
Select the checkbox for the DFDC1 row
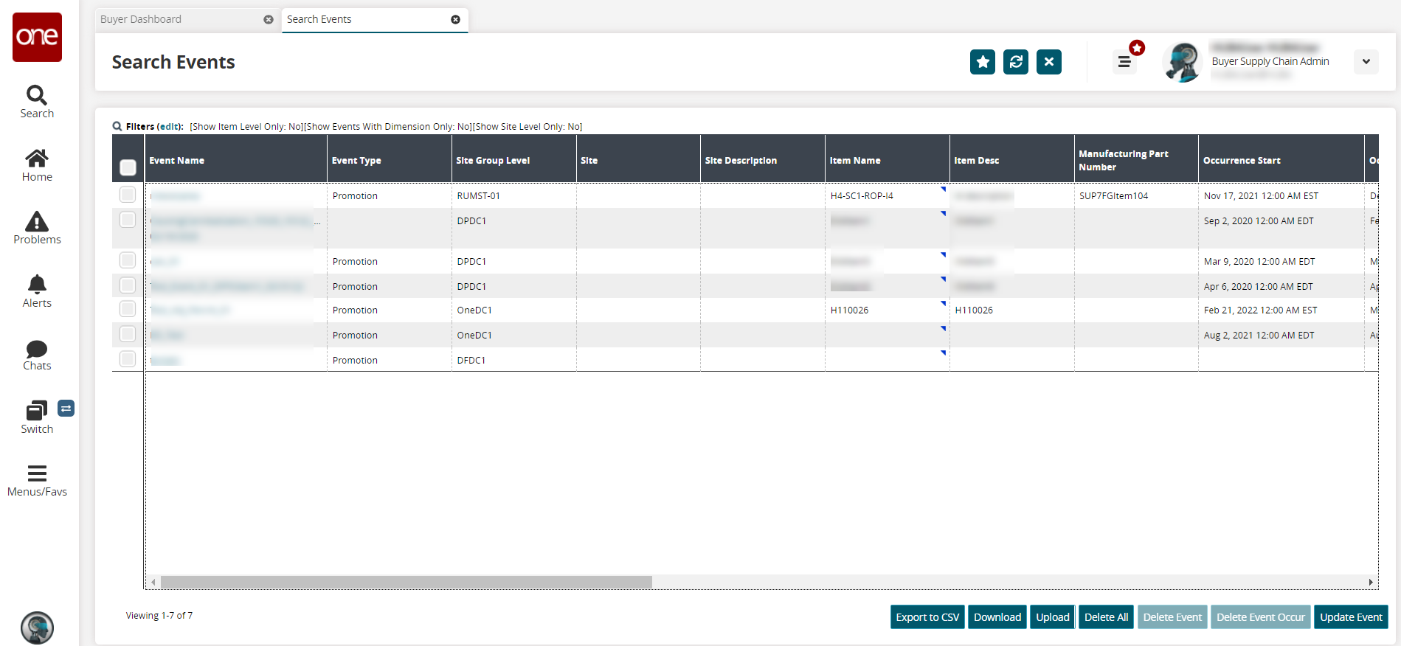(128, 359)
